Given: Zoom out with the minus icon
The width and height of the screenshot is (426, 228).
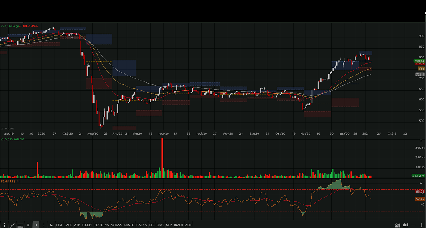Looking at the screenshot, I should pyautogui.click(x=413, y=225).
